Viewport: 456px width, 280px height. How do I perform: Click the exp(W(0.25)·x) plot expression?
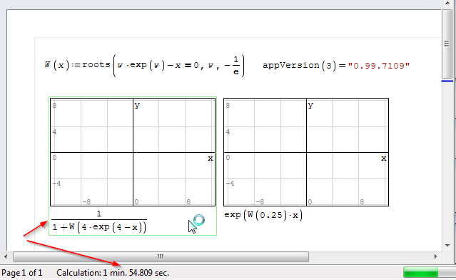coord(263,215)
